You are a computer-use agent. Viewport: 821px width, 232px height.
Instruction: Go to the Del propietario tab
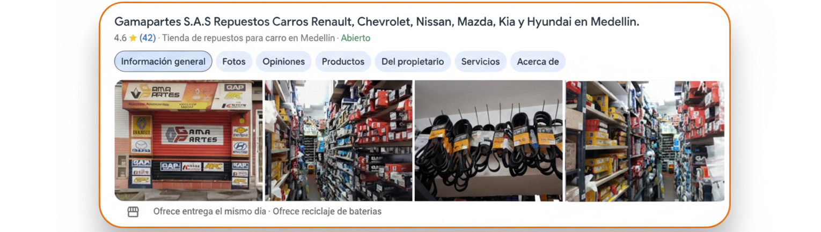point(413,62)
